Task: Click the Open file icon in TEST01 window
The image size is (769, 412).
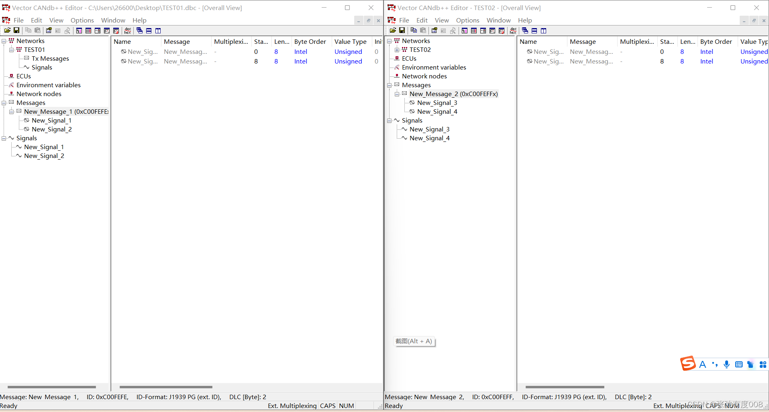Action: 7,31
